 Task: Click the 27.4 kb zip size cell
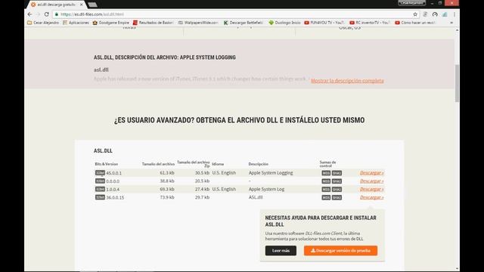pos(202,189)
